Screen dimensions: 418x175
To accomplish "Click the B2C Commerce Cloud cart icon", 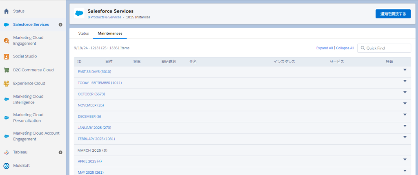I will pyautogui.click(x=7, y=70).
